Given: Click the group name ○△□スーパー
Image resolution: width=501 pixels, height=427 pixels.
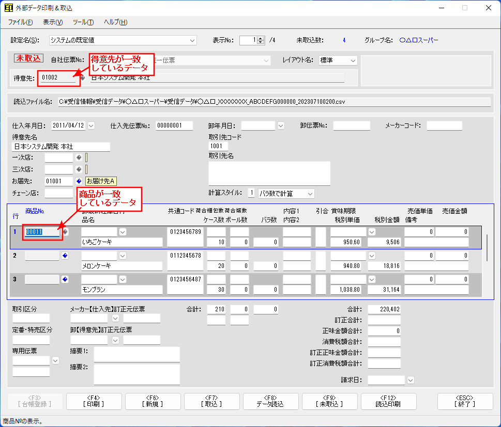Looking at the screenshot, I should click(419, 40).
